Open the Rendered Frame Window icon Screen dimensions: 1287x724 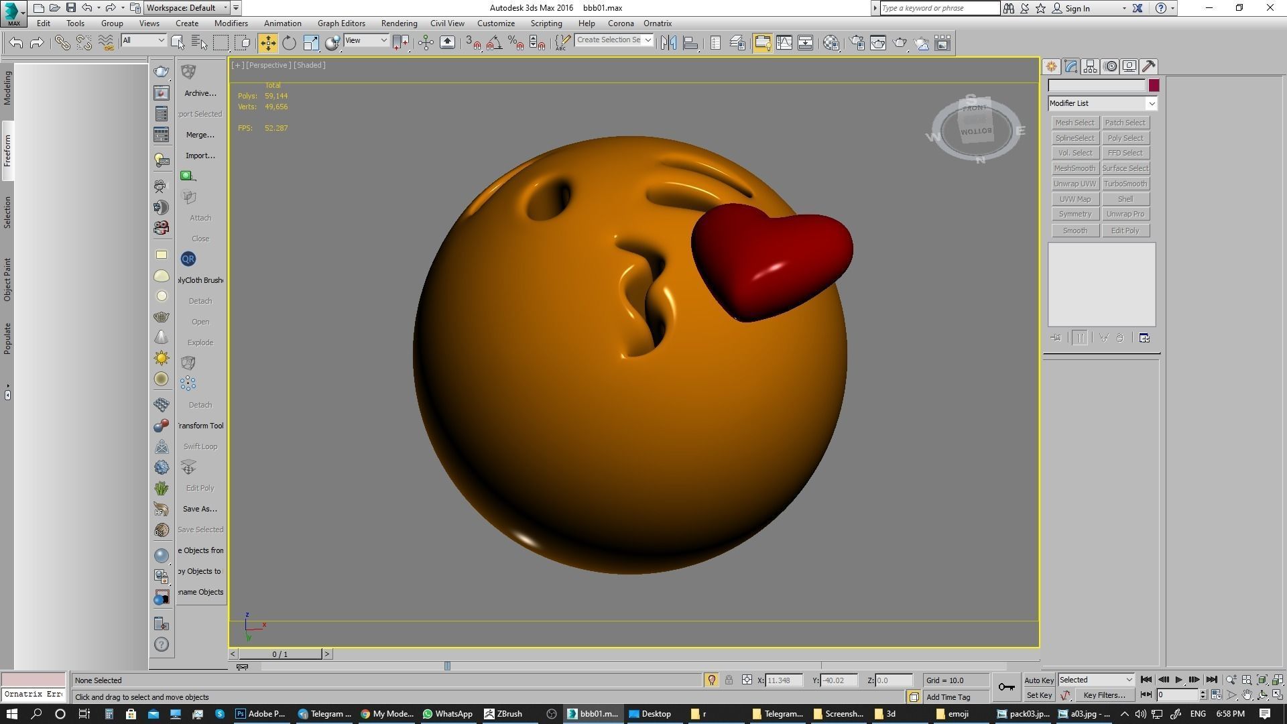point(878,43)
